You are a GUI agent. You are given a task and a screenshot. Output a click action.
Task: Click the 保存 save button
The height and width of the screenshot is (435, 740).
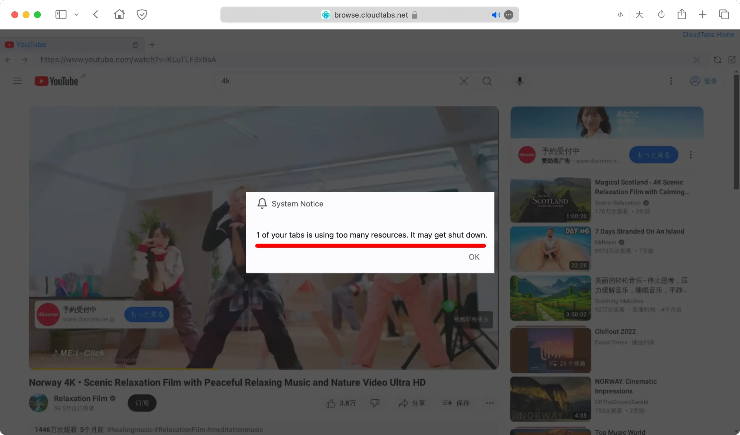click(x=456, y=403)
